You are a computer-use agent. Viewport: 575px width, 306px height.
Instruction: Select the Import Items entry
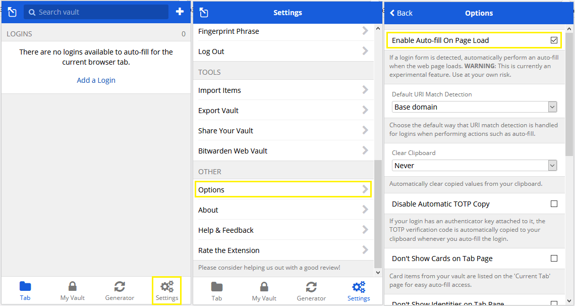(283, 90)
